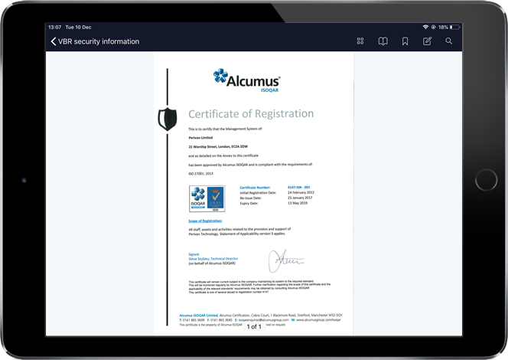
Task: Tap the www.alcumusgroup.com/isoqar website link
Action: (x=318, y=319)
